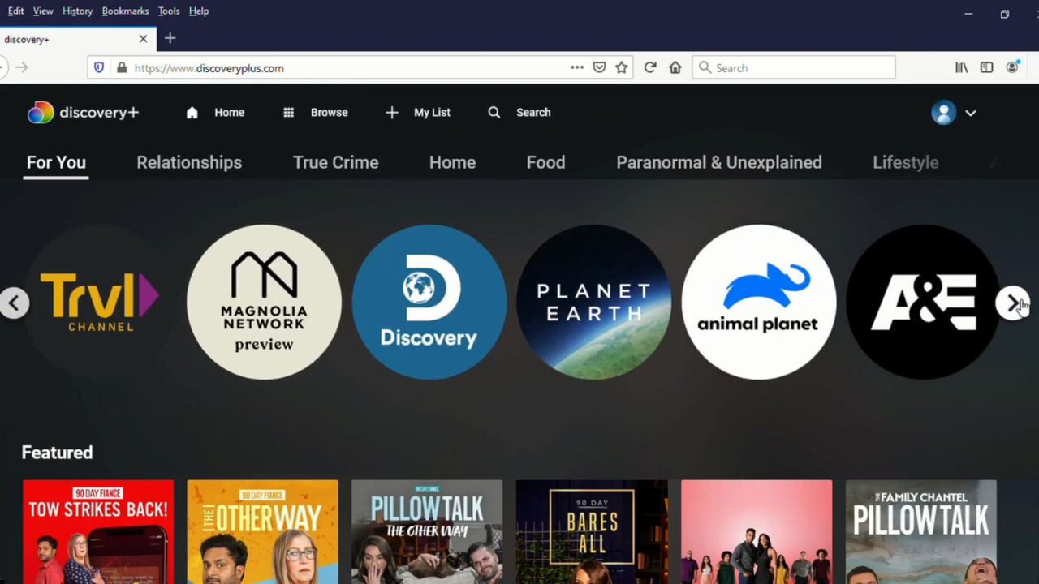Click the Firefox home icon
The width and height of the screenshot is (1039, 584).
(675, 68)
